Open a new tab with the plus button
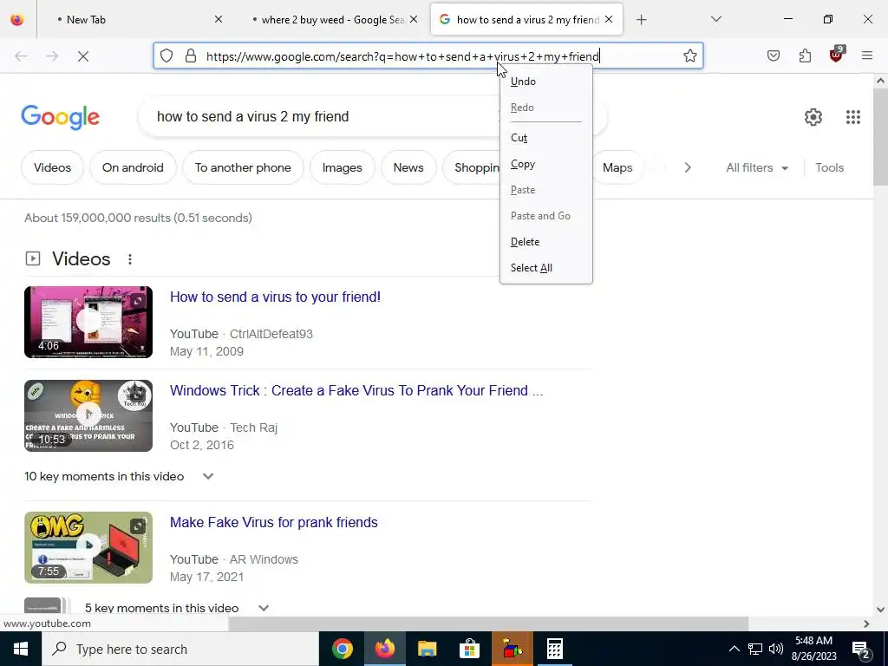 point(641,20)
